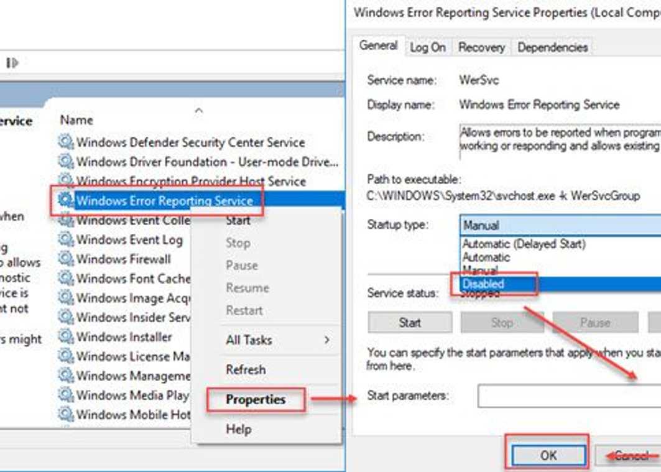Click gear icon beside Windows Mobile Hotspot row

click(66, 414)
